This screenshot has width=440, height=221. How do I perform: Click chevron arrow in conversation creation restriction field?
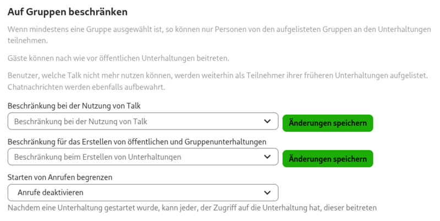pos(267,157)
